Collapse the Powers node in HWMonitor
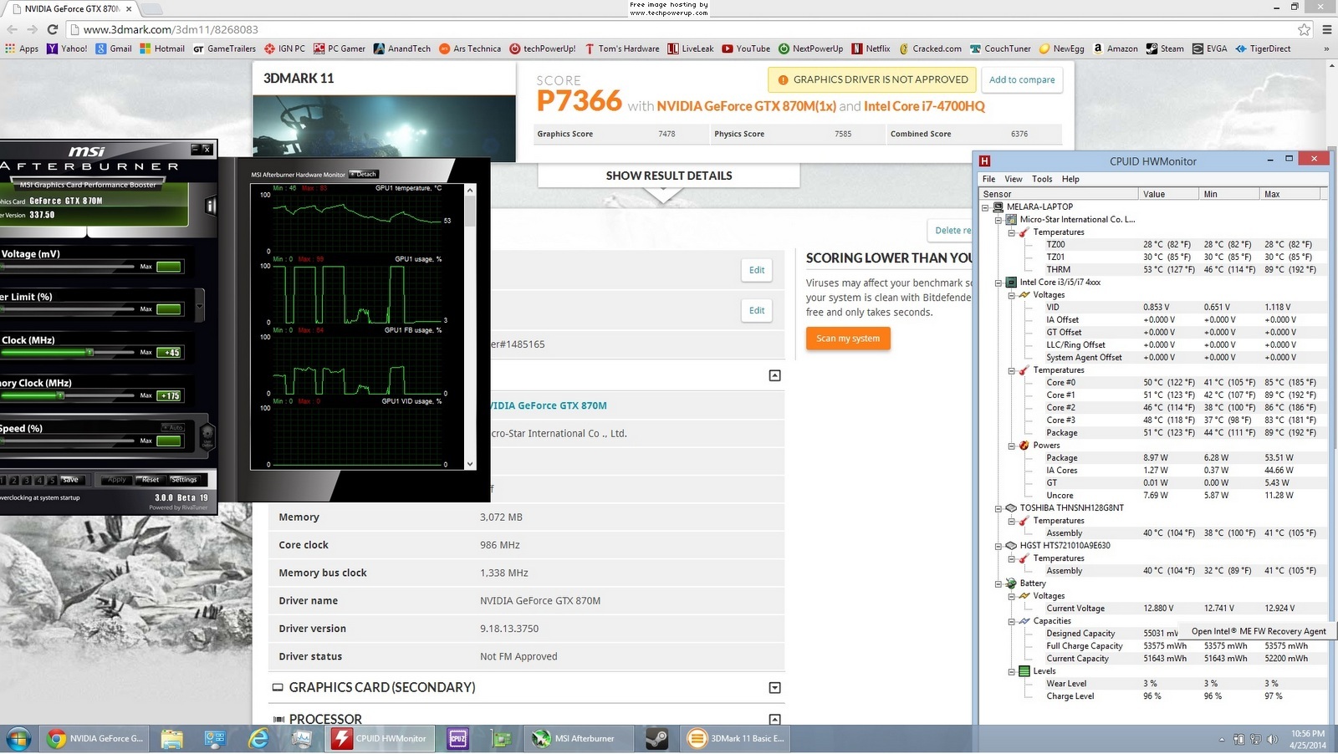The width and height of the screenshot is (1338, 754). point(1011,446)
